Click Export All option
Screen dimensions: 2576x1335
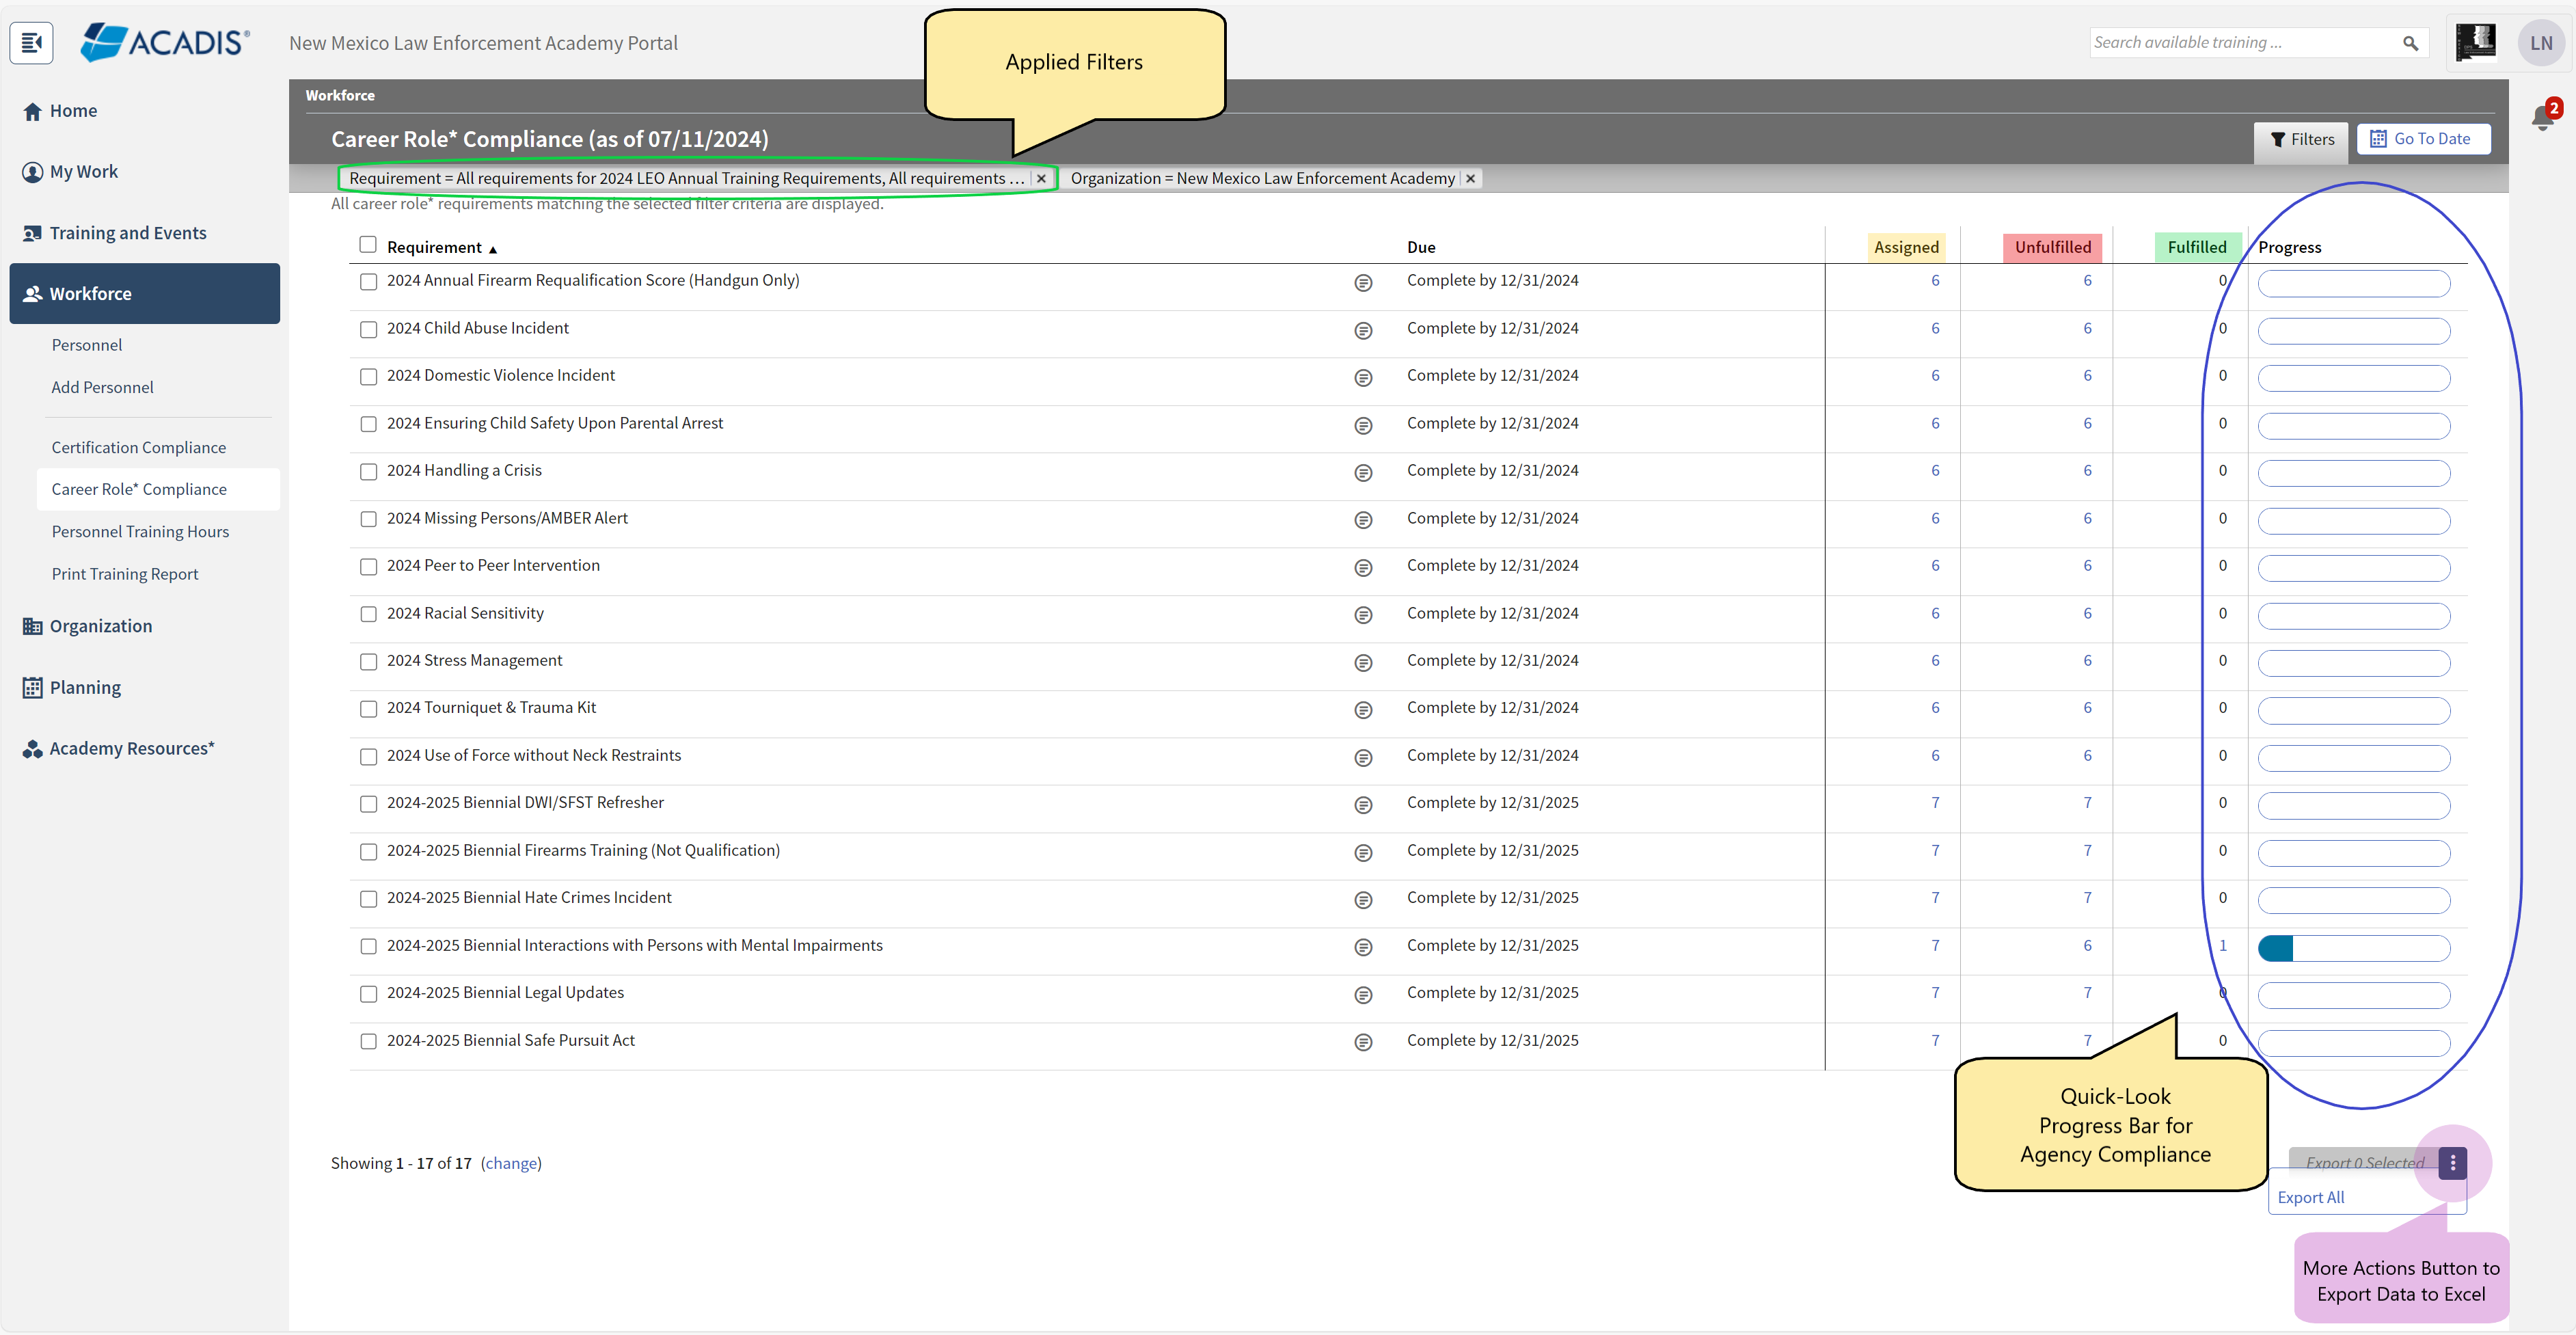[x=2310, y=1197]
